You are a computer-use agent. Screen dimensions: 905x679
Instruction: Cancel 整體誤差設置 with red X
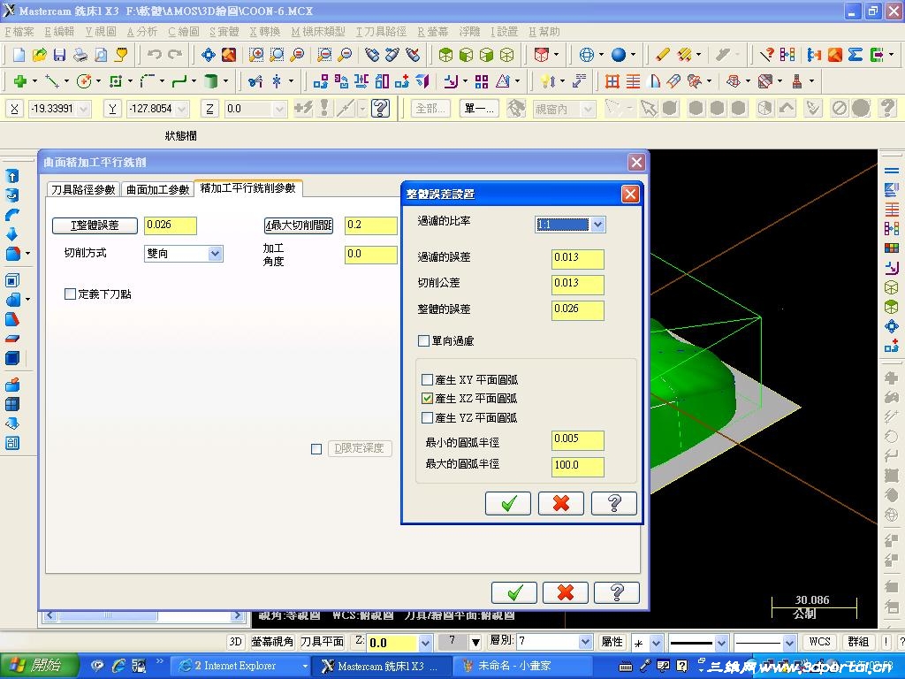[x=560, y=503]
